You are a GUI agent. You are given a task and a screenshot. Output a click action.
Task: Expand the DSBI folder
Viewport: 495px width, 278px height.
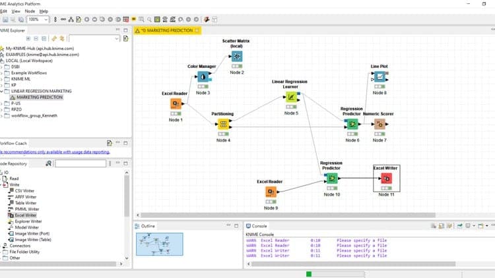click(x=1, y=67)
